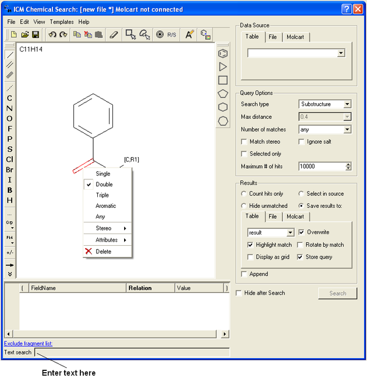
Task: Choose the rectangle selection tool
Action: click(x=130, y=35)
